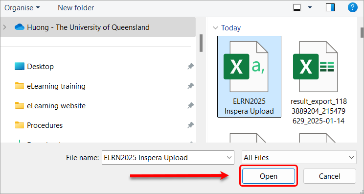Change the view layout icon
Viewport: 364px width, 194px height.
(x=297, y=8)
